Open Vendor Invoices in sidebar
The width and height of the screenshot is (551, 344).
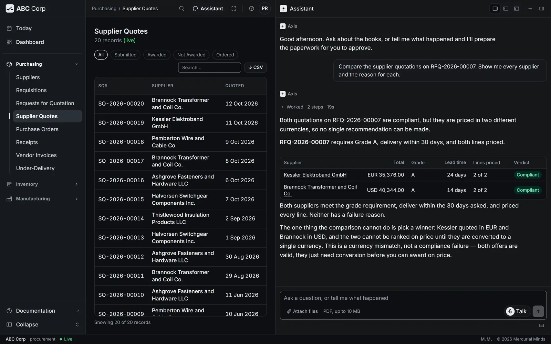48,155
